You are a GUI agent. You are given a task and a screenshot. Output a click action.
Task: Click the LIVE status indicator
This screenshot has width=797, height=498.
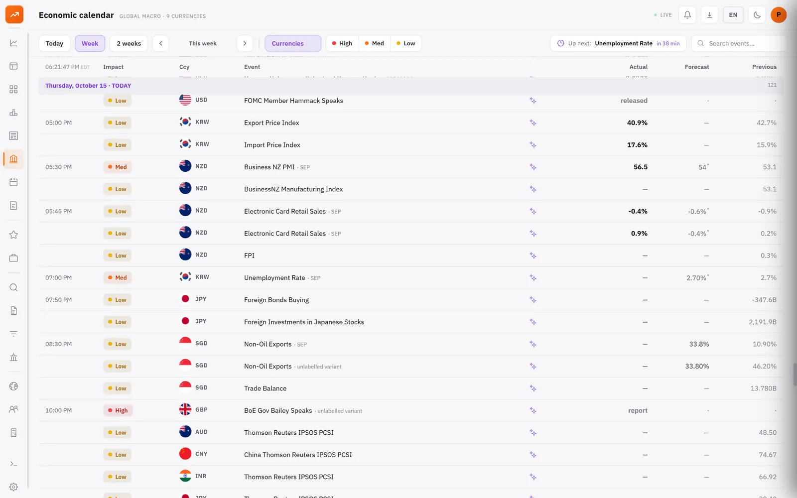663,15
